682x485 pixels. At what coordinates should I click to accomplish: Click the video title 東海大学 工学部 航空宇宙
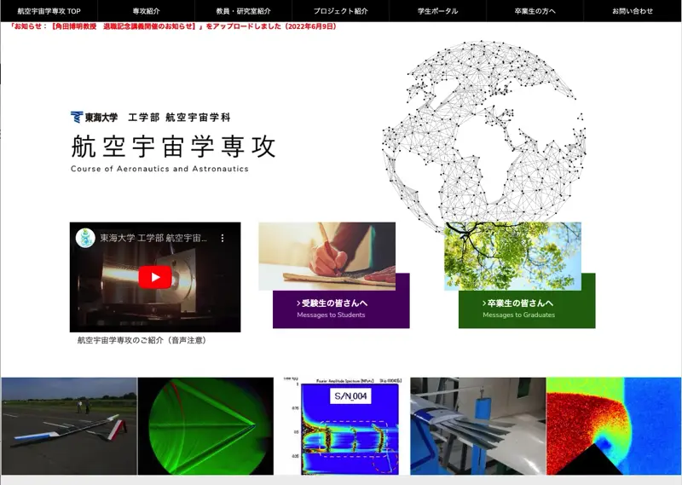click(153, 238)
